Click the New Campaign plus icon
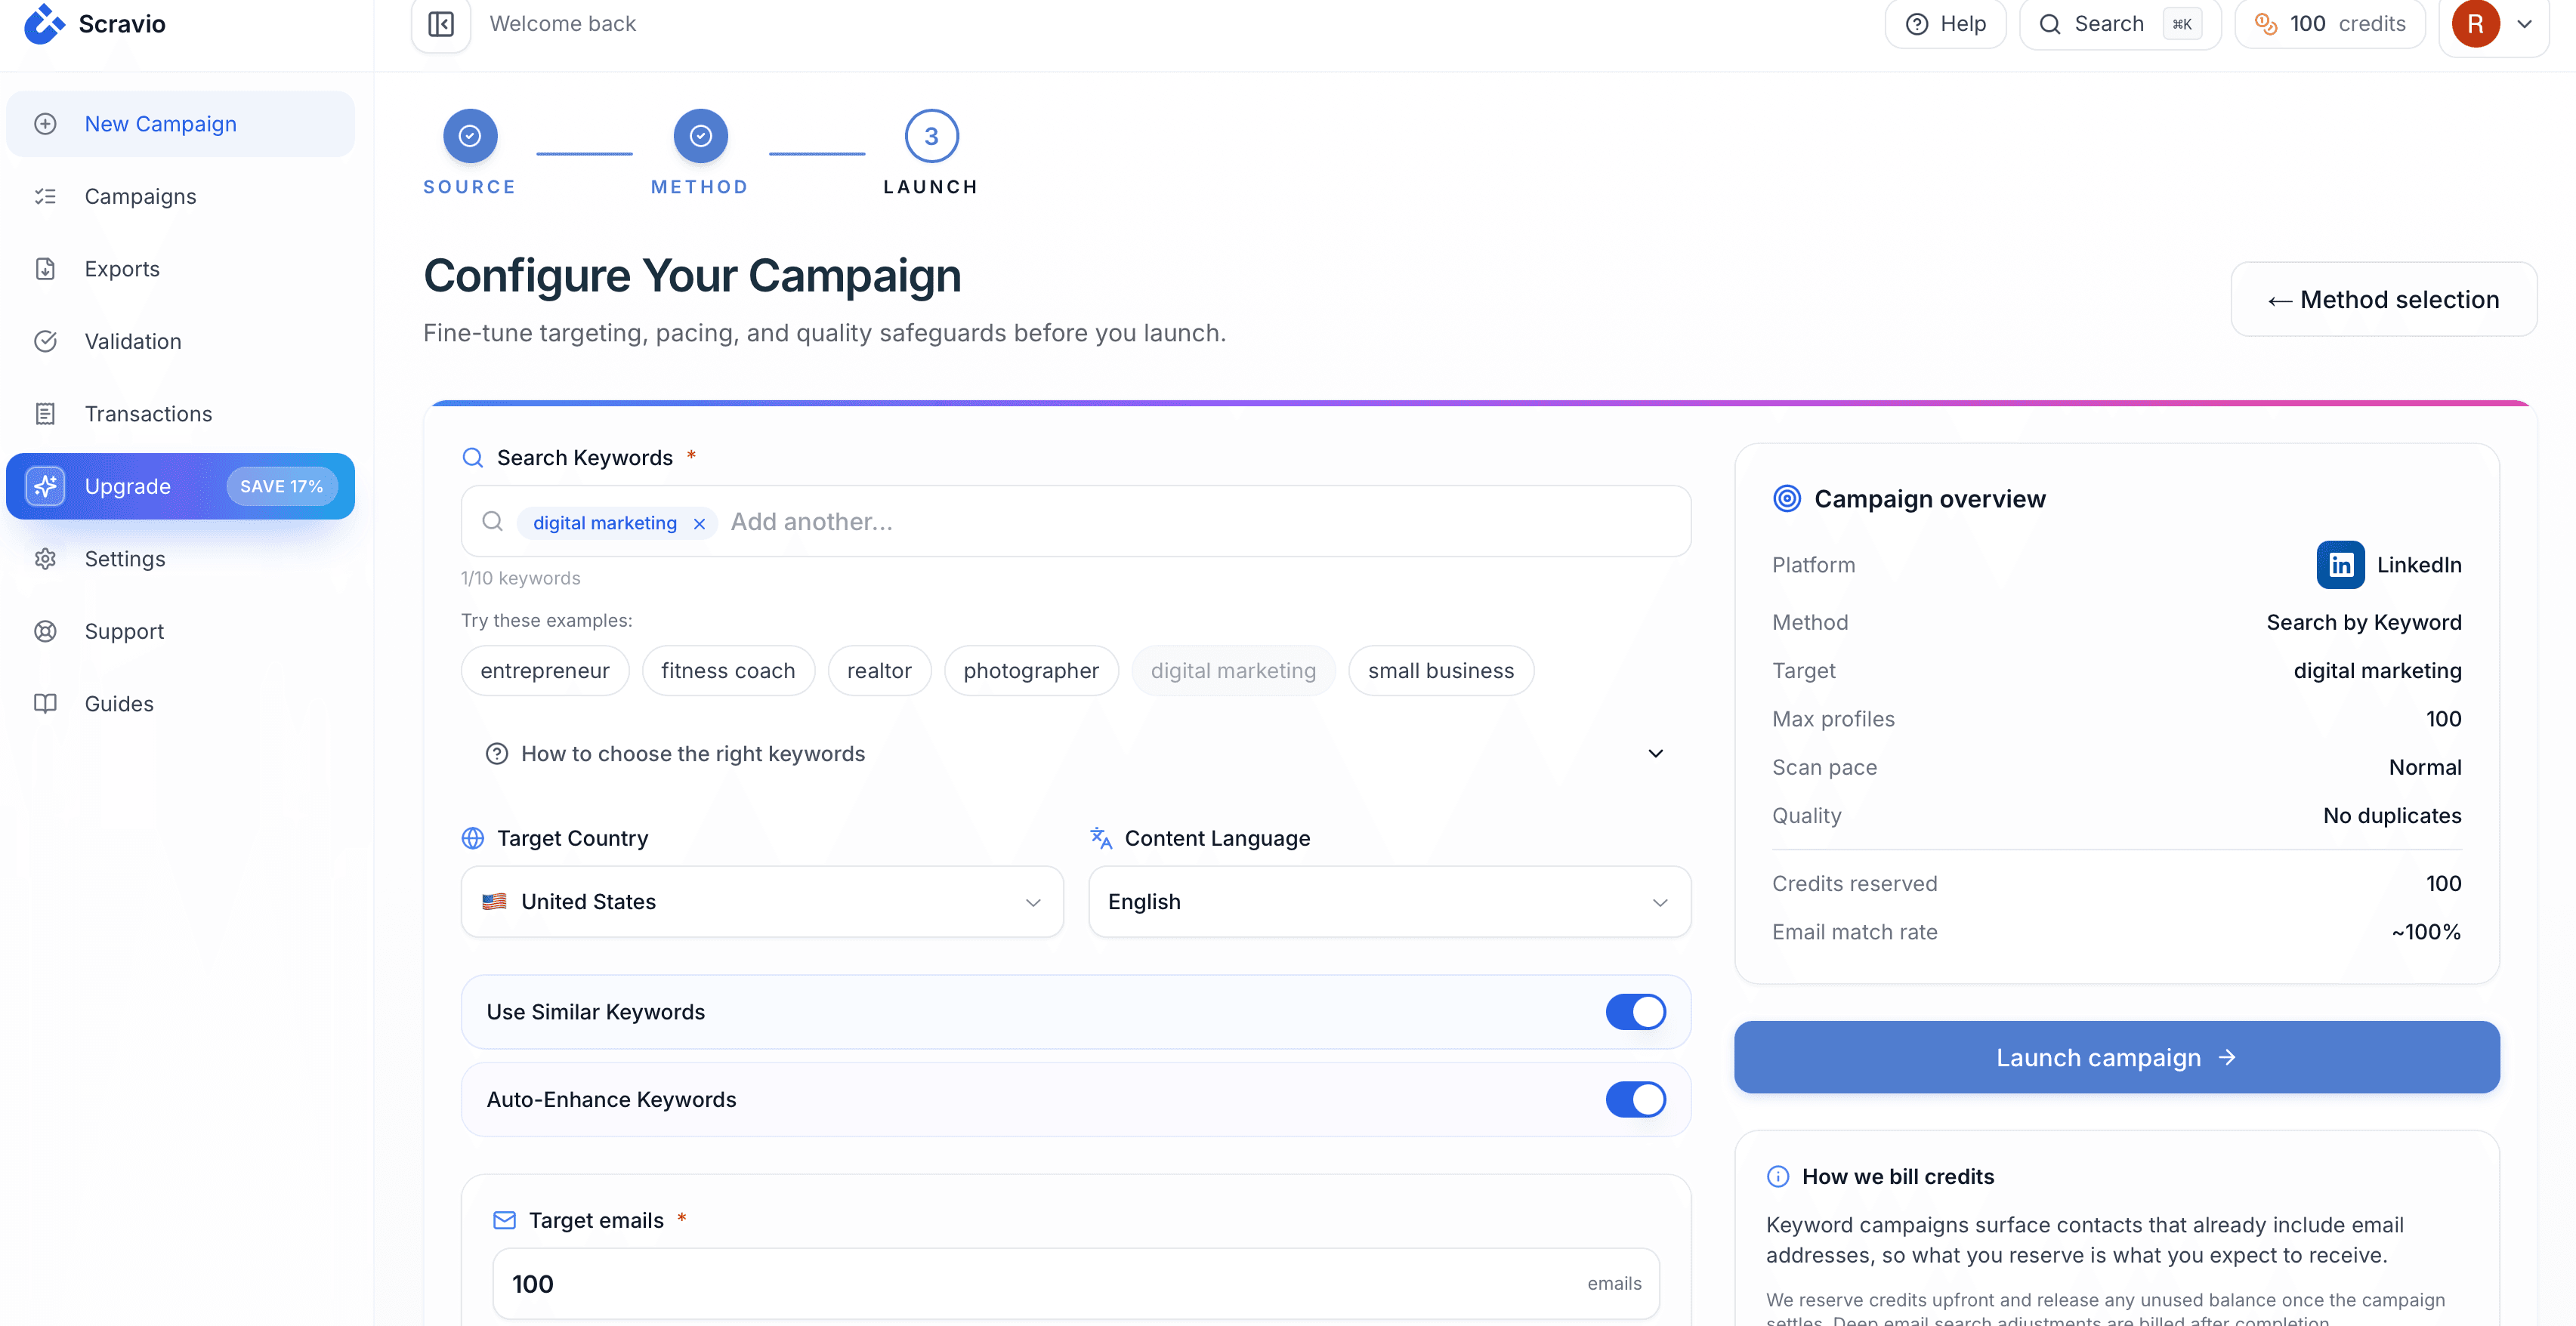This screenshot has width=2576, height=1326. click(45, 124)
